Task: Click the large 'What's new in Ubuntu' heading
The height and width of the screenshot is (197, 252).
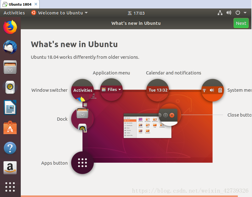Action: pos(74,44)
